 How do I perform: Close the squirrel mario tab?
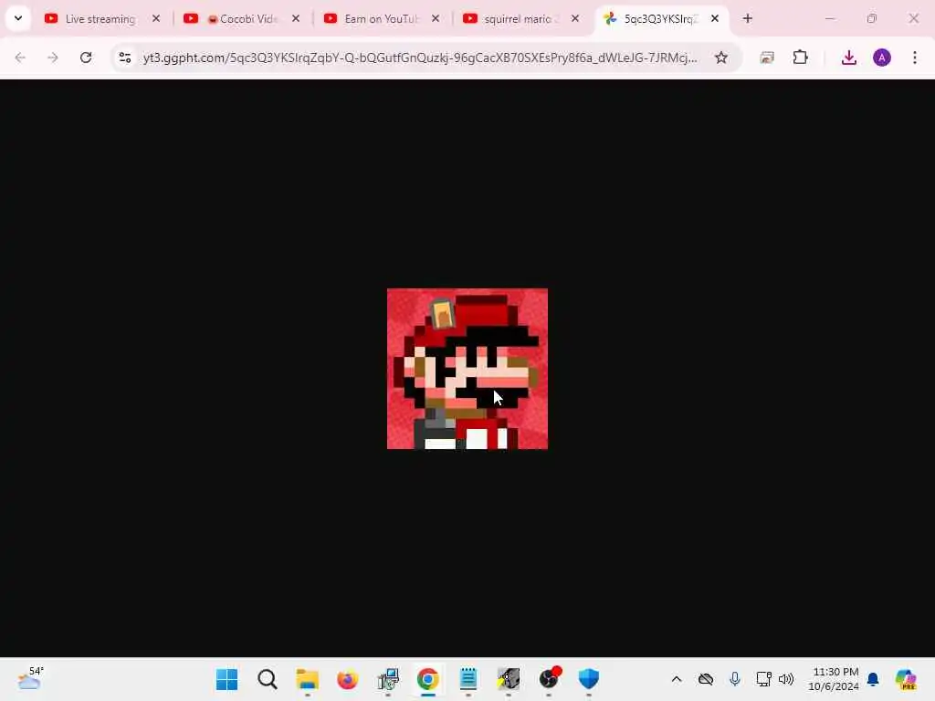pos(575,18)
